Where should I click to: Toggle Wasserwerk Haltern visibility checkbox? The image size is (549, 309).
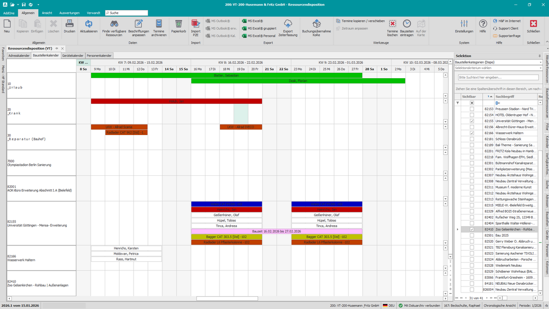(x=472, y=133)
